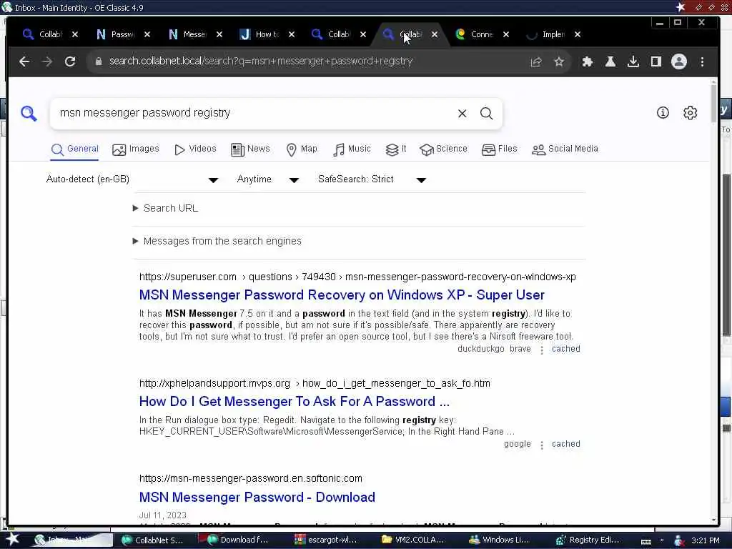Select the It search category
Viewport: 732px width, 549px height.
pyautogui.click(x=396, y=149)
